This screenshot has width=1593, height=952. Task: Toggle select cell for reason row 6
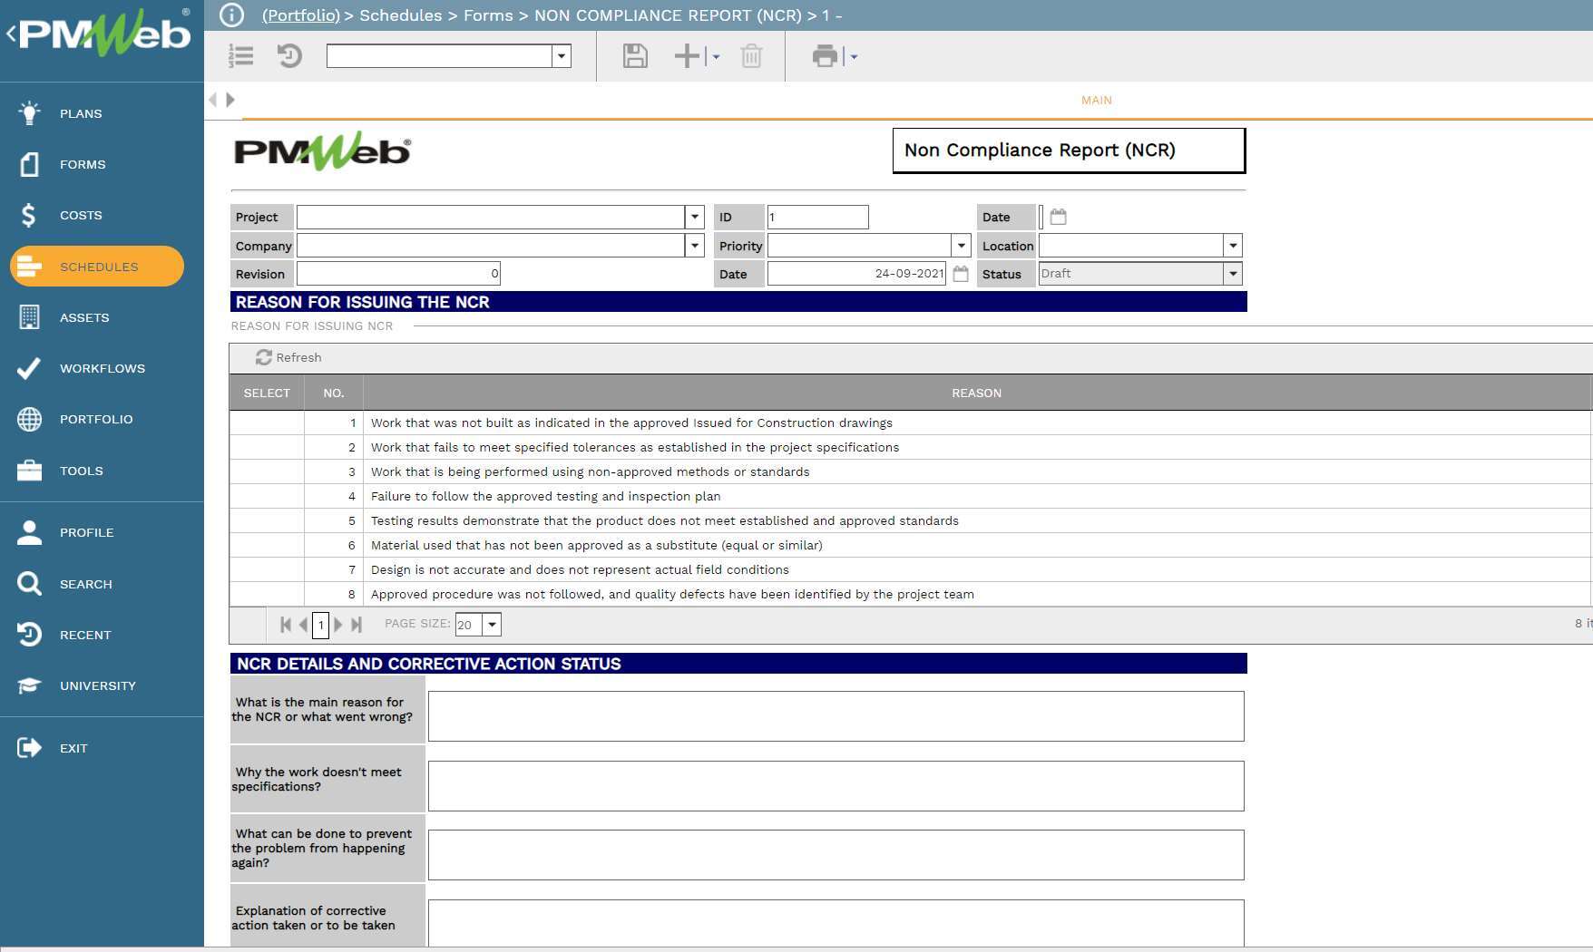point(267,545)
